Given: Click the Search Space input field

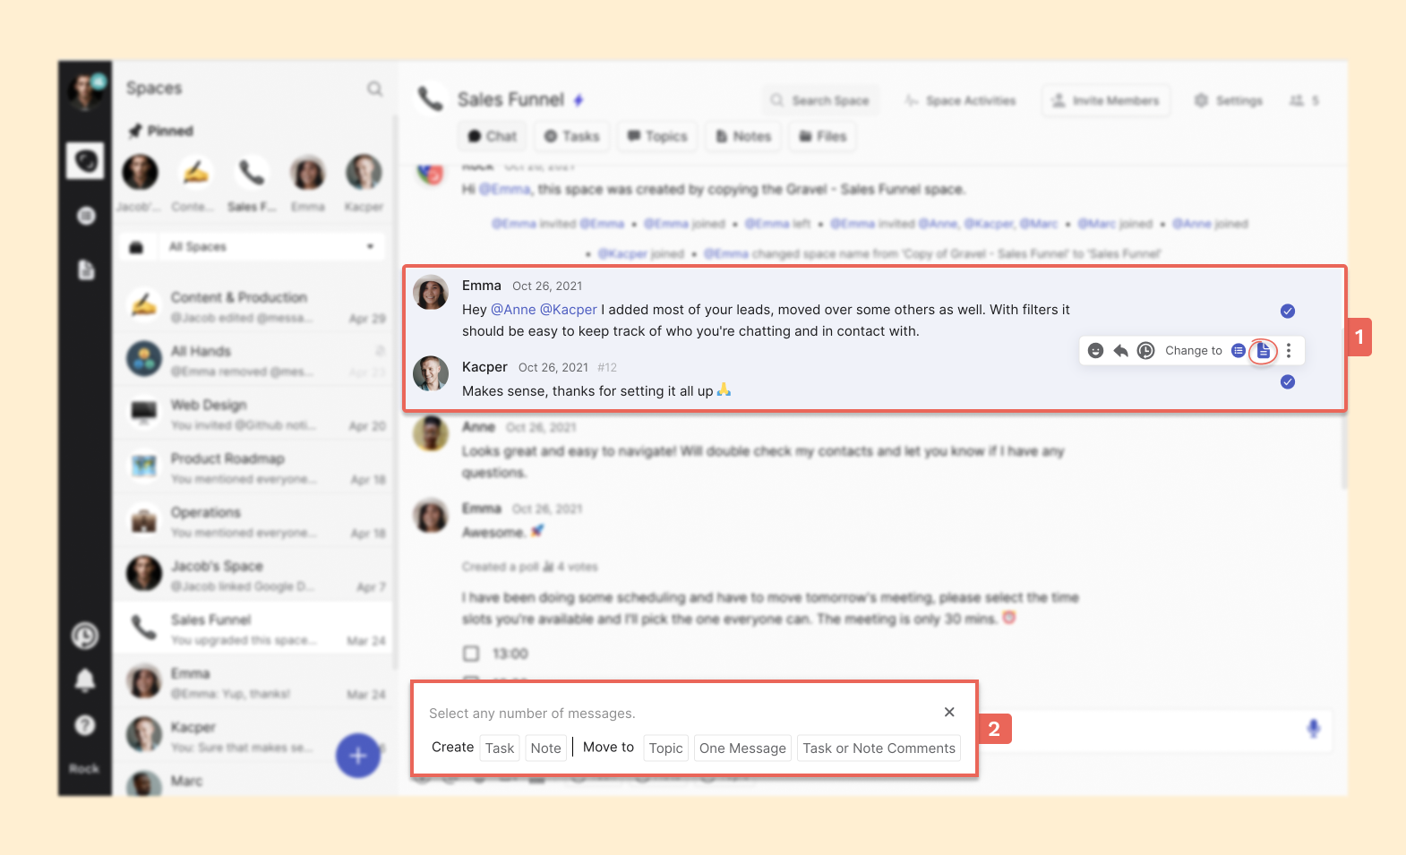Looking at the screenshot, I should tap(822, 100).
